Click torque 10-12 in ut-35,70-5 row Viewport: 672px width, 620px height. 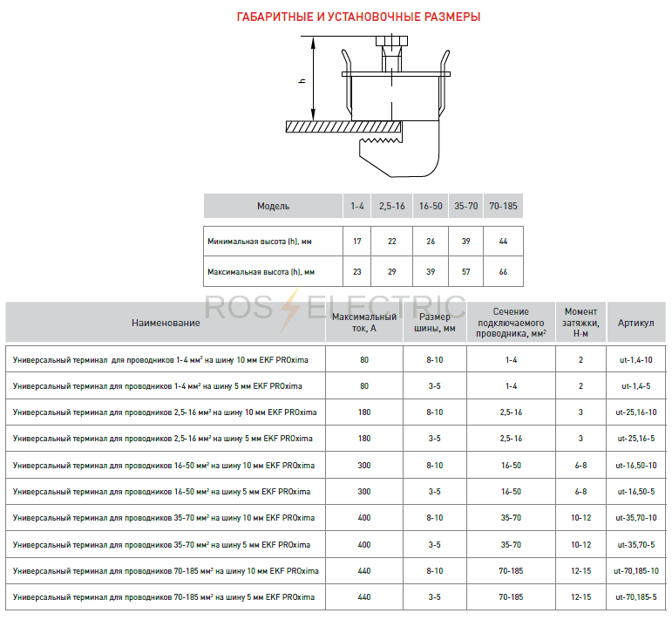(580, 545)
